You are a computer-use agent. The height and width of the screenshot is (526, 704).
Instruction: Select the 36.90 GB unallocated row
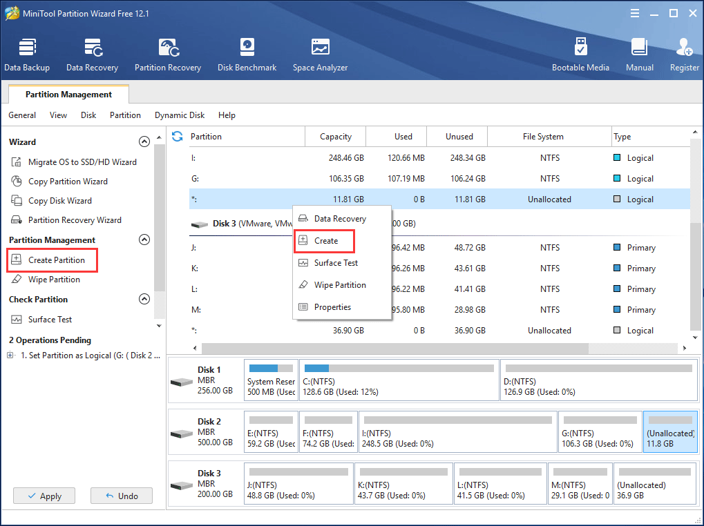[x=439, y=331]
